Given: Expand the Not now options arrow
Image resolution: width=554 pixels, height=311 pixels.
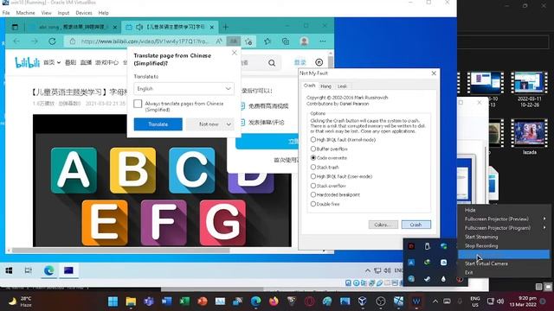Looking at the screenshot, I should (x=229, y=124).
